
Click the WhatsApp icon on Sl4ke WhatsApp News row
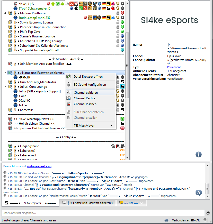coord(122,119)
